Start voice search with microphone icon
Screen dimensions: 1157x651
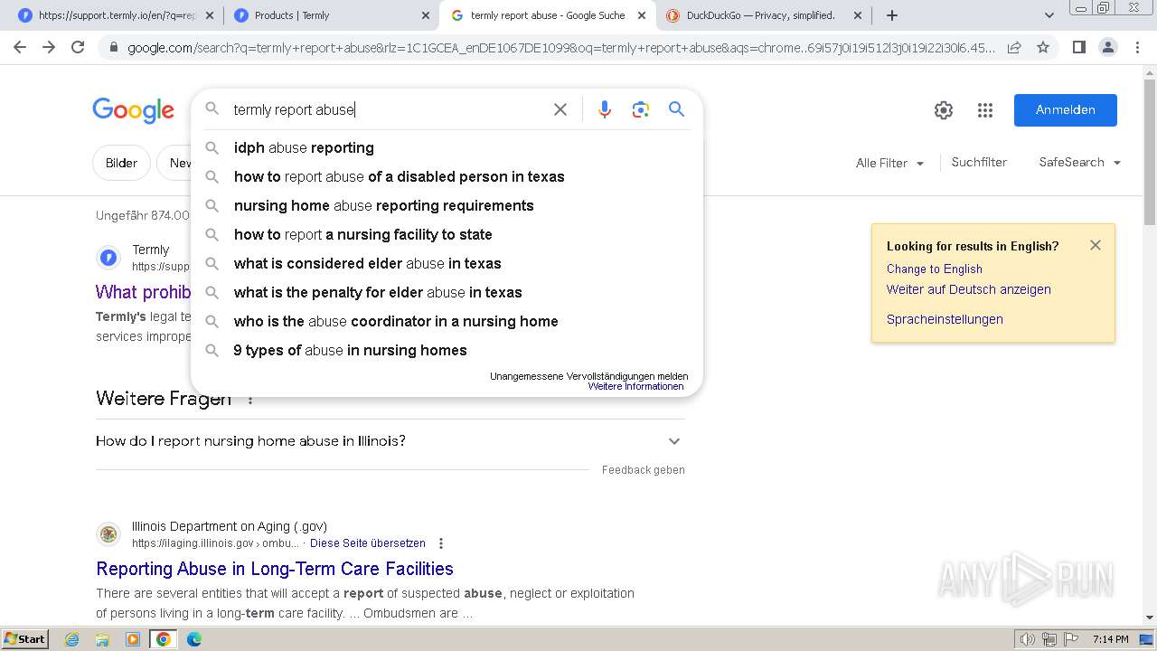click(605, 109)
